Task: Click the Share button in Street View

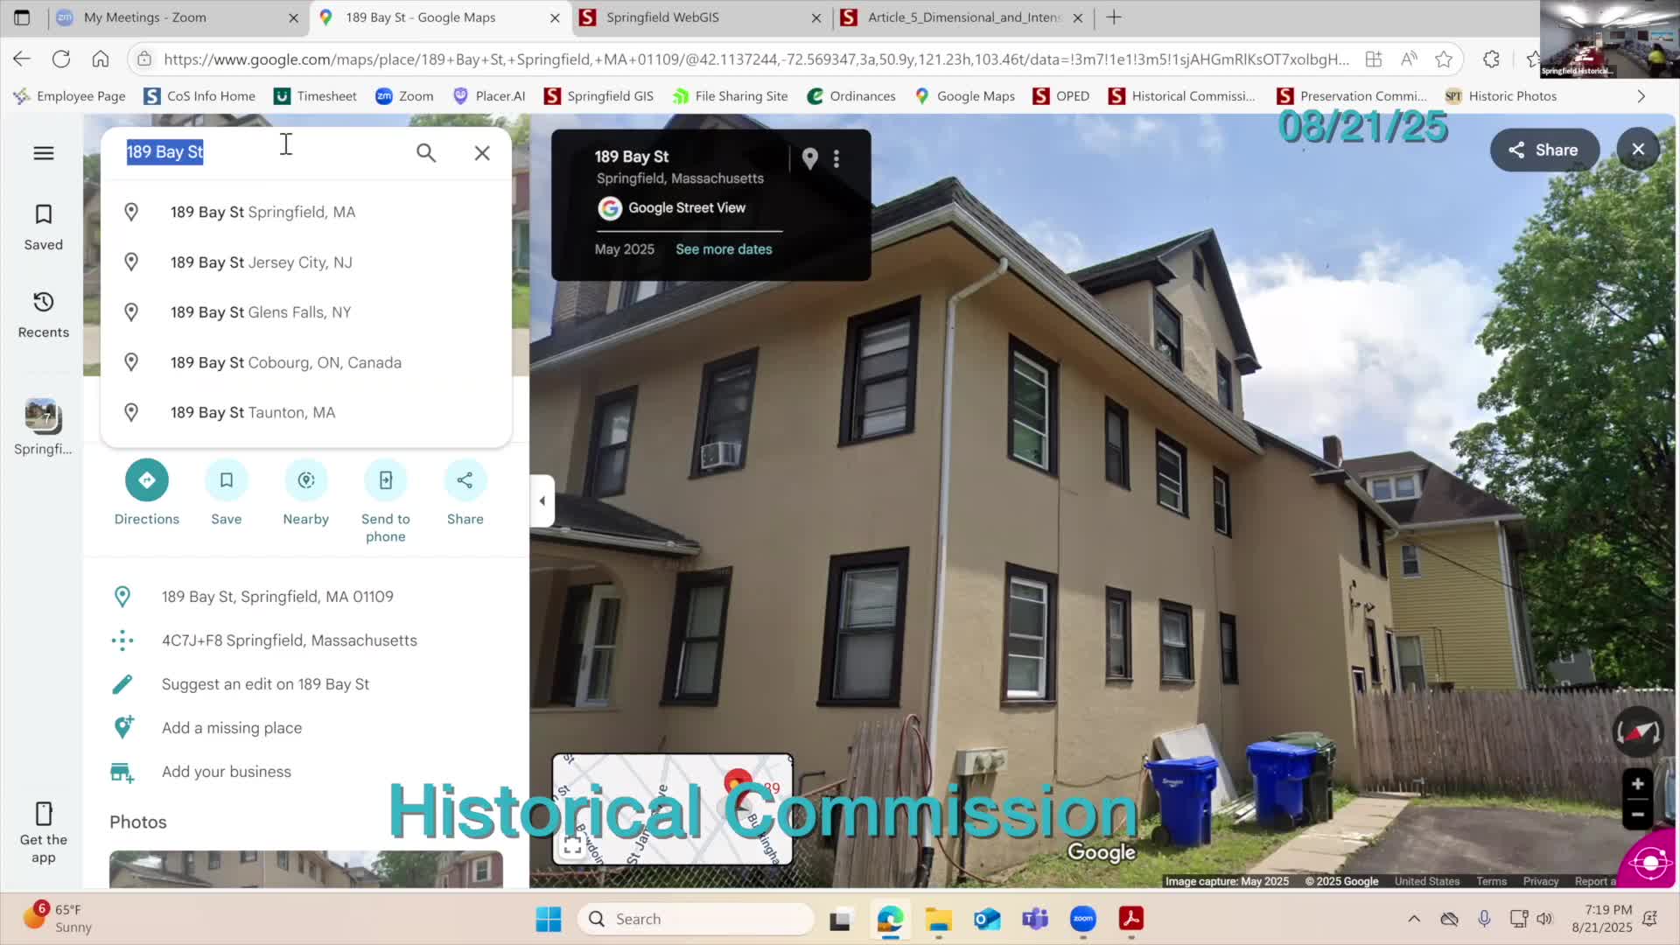Action: click(x=1543, y=150)
